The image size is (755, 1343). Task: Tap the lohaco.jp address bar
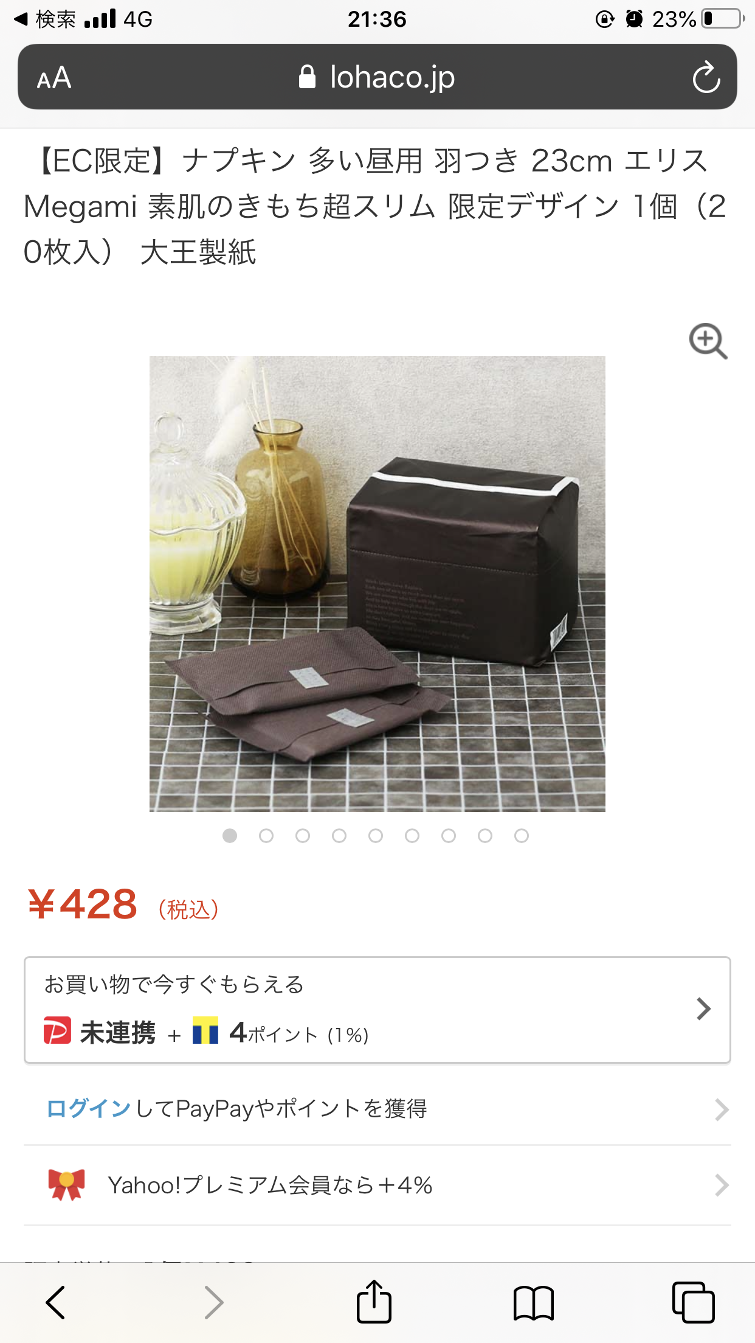377,77
